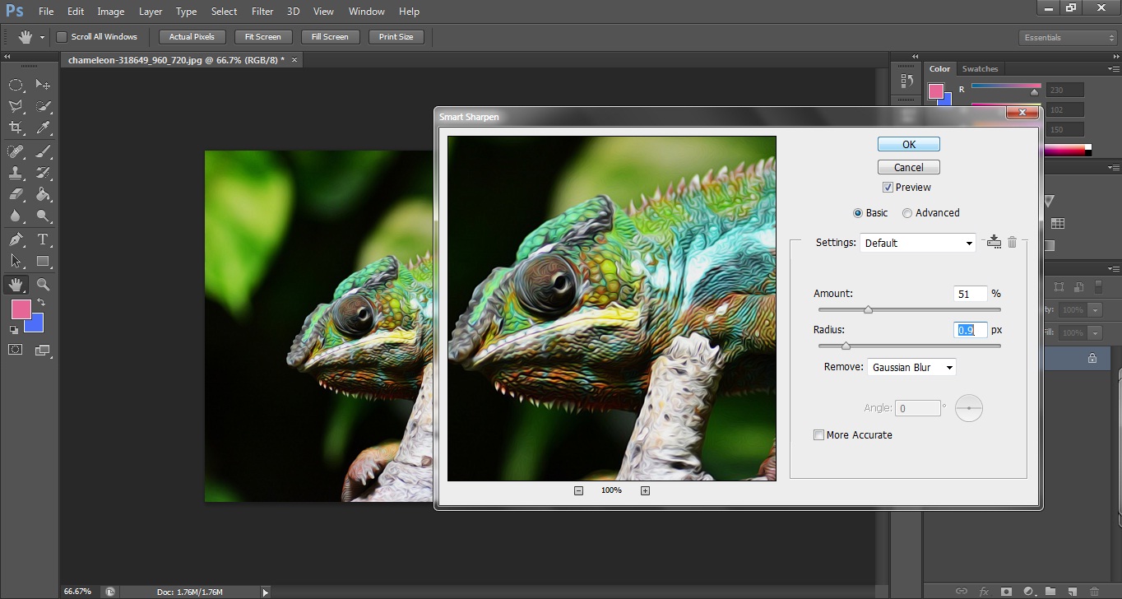
Task: Open the Filter menu
Action: click(x=262, y=11)
